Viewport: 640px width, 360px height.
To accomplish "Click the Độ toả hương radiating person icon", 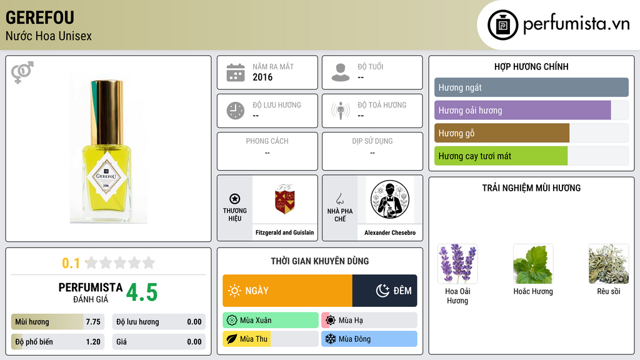I will coord(341,111).
